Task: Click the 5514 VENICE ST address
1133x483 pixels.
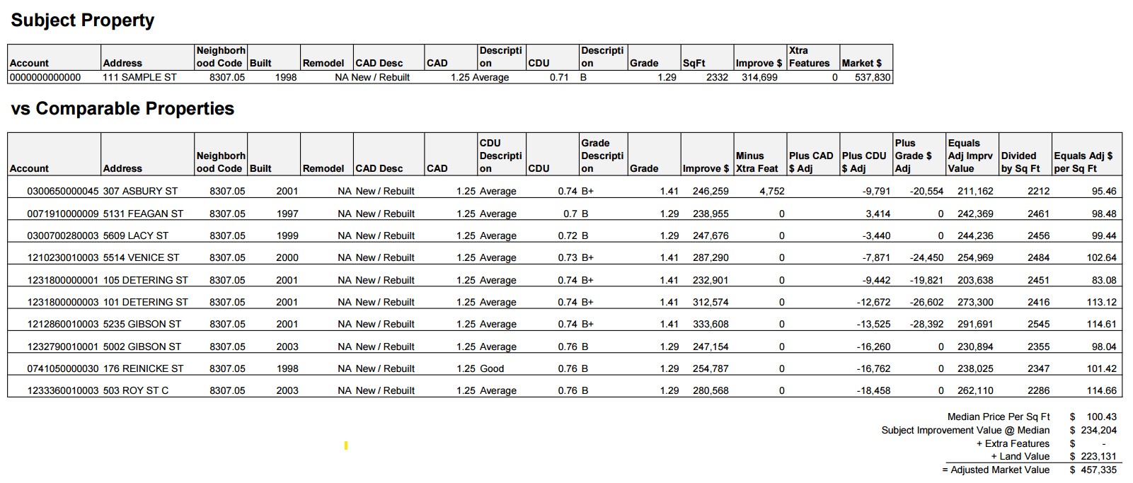Action: coord(141,257)
